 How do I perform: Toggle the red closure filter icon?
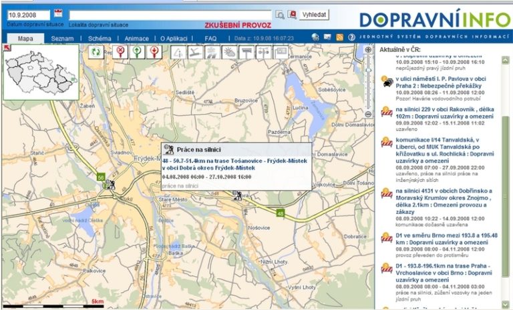click(120, 52)
